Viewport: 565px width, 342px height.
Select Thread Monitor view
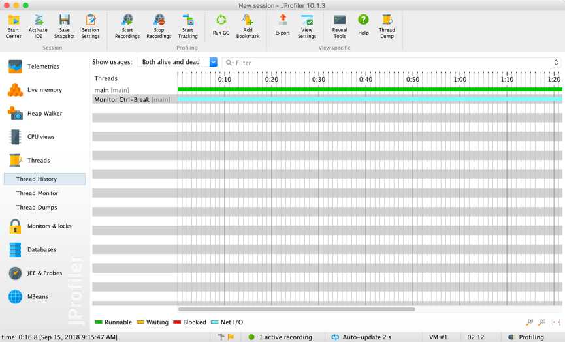37,193
